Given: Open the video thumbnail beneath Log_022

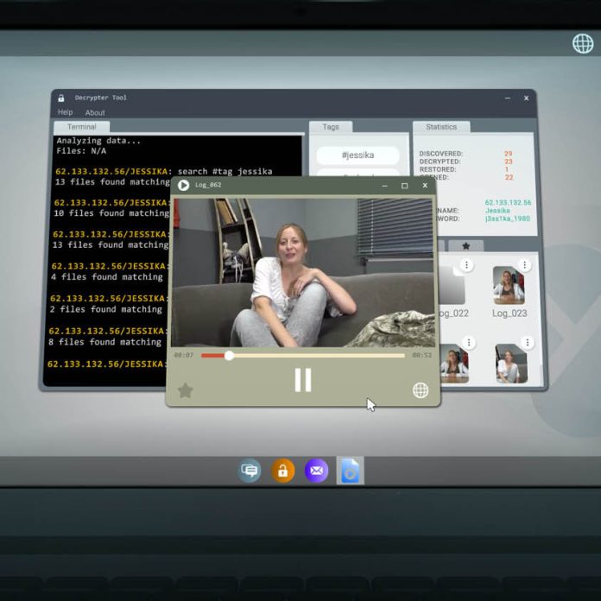Looking at the screenshot, I should [454, 364].
